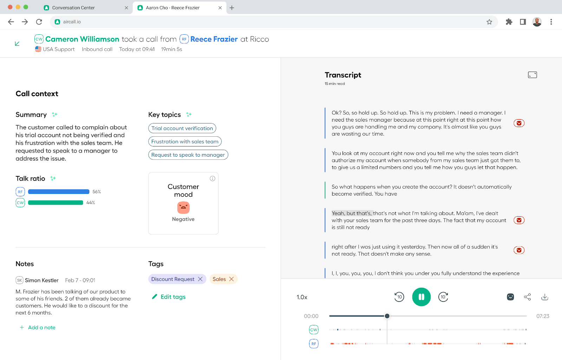This screenshot has width=562, height=360.
Task: Remove the Discount Request tag
Action: [200, 279]
